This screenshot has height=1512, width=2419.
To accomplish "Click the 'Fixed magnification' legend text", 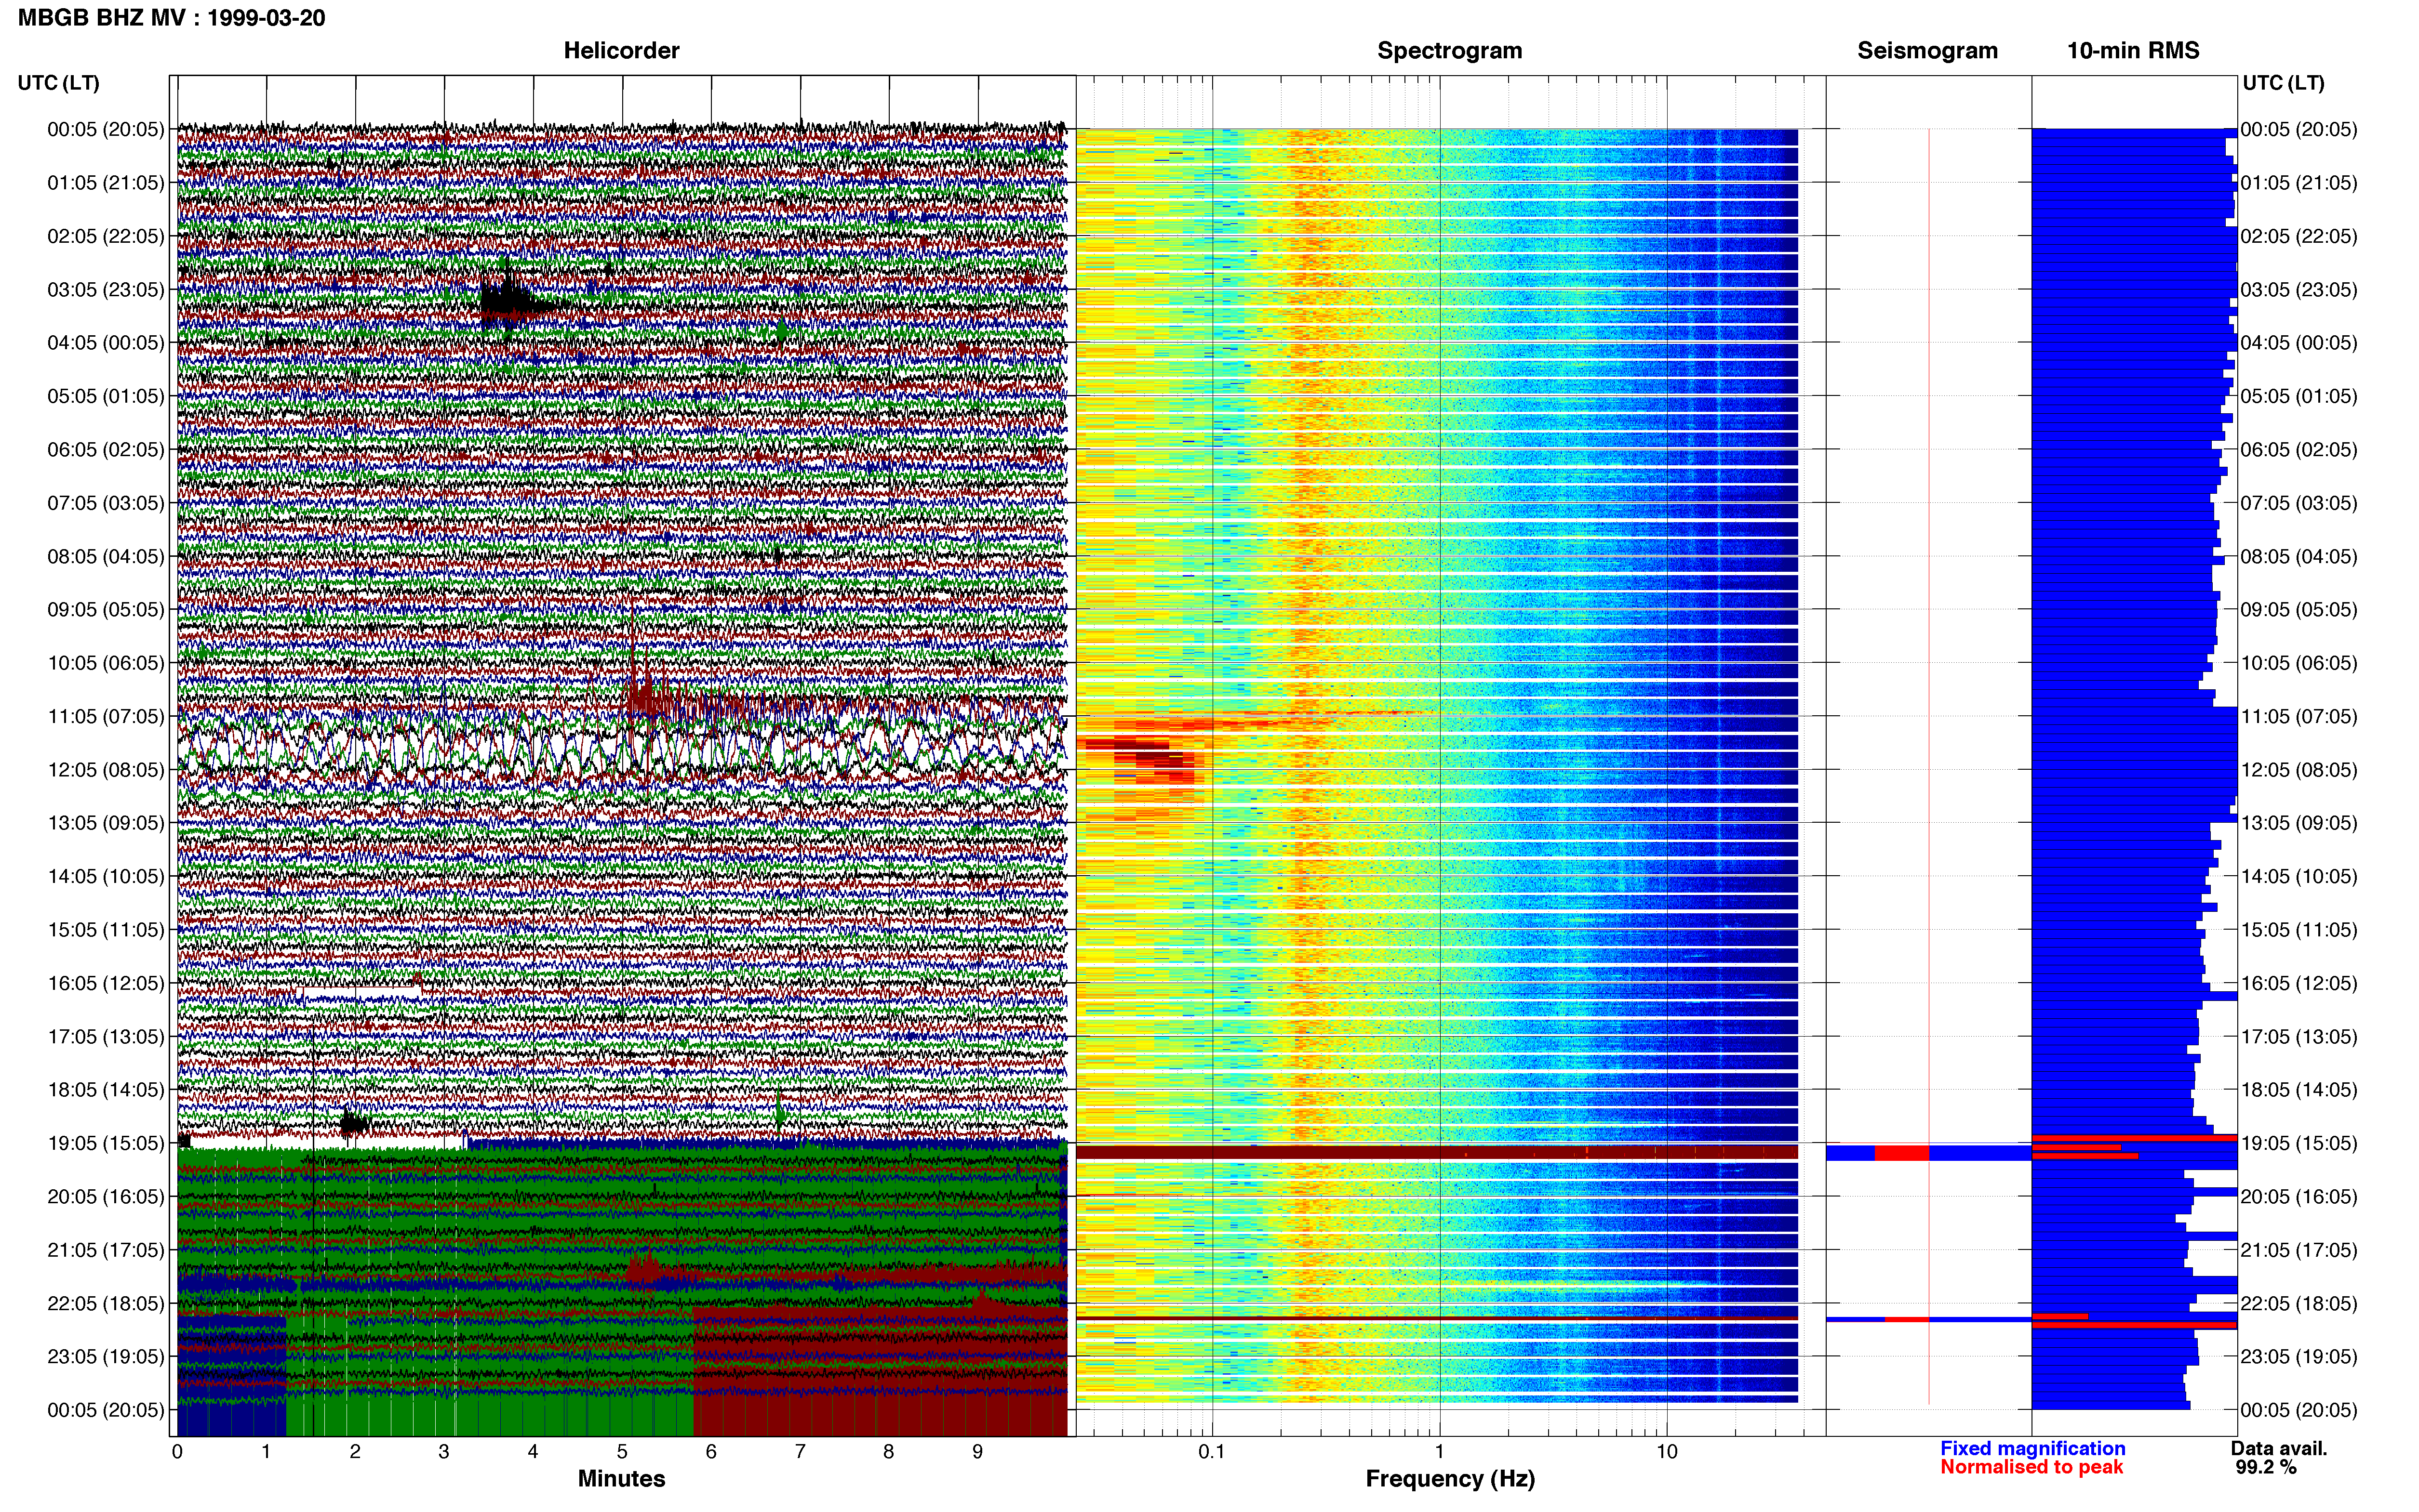I will pyautogui.click(x=2032, y=1448).
